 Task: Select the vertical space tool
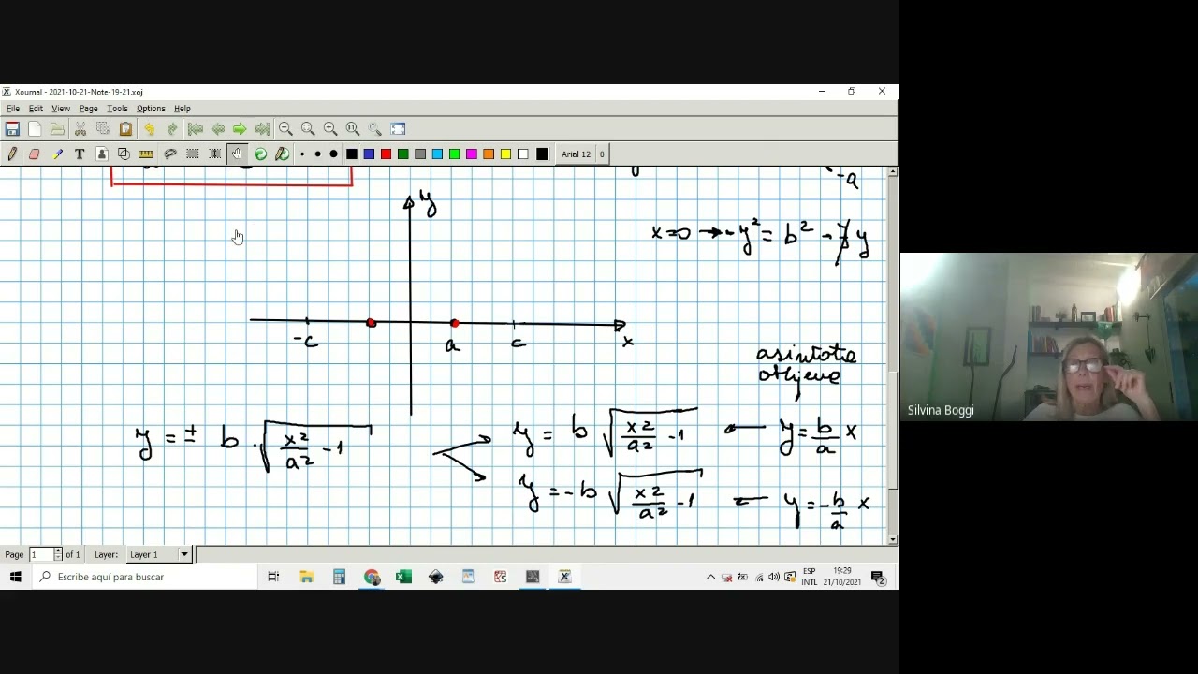(x=214, y=154)
